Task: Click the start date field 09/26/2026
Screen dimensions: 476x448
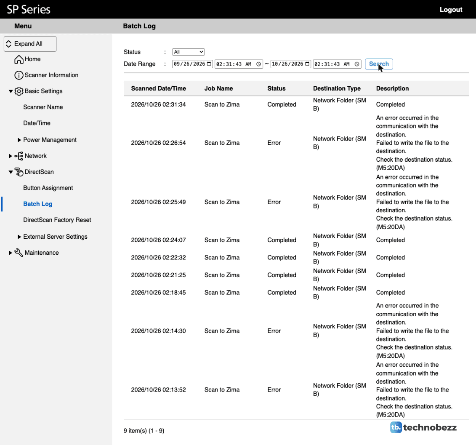Action: 192,64
